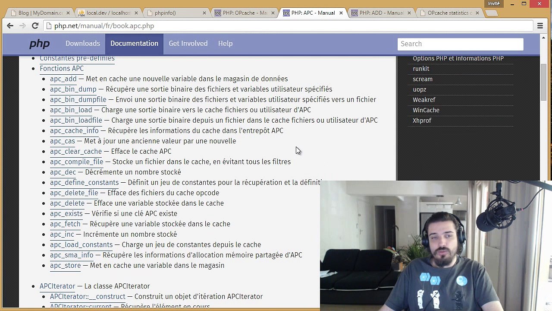Open the apc_delete function link
This screenshot has height=311, width=552.
[67, 203]
